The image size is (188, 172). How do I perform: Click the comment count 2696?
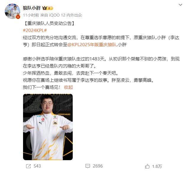click(x=98, y=166)
